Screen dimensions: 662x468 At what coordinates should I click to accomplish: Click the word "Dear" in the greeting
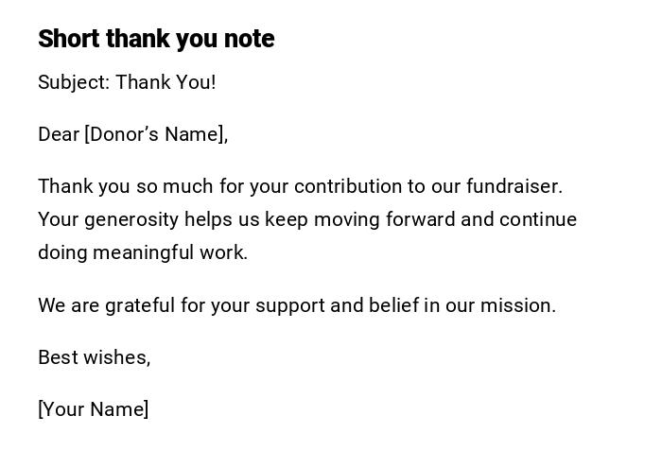coord(59,134)
